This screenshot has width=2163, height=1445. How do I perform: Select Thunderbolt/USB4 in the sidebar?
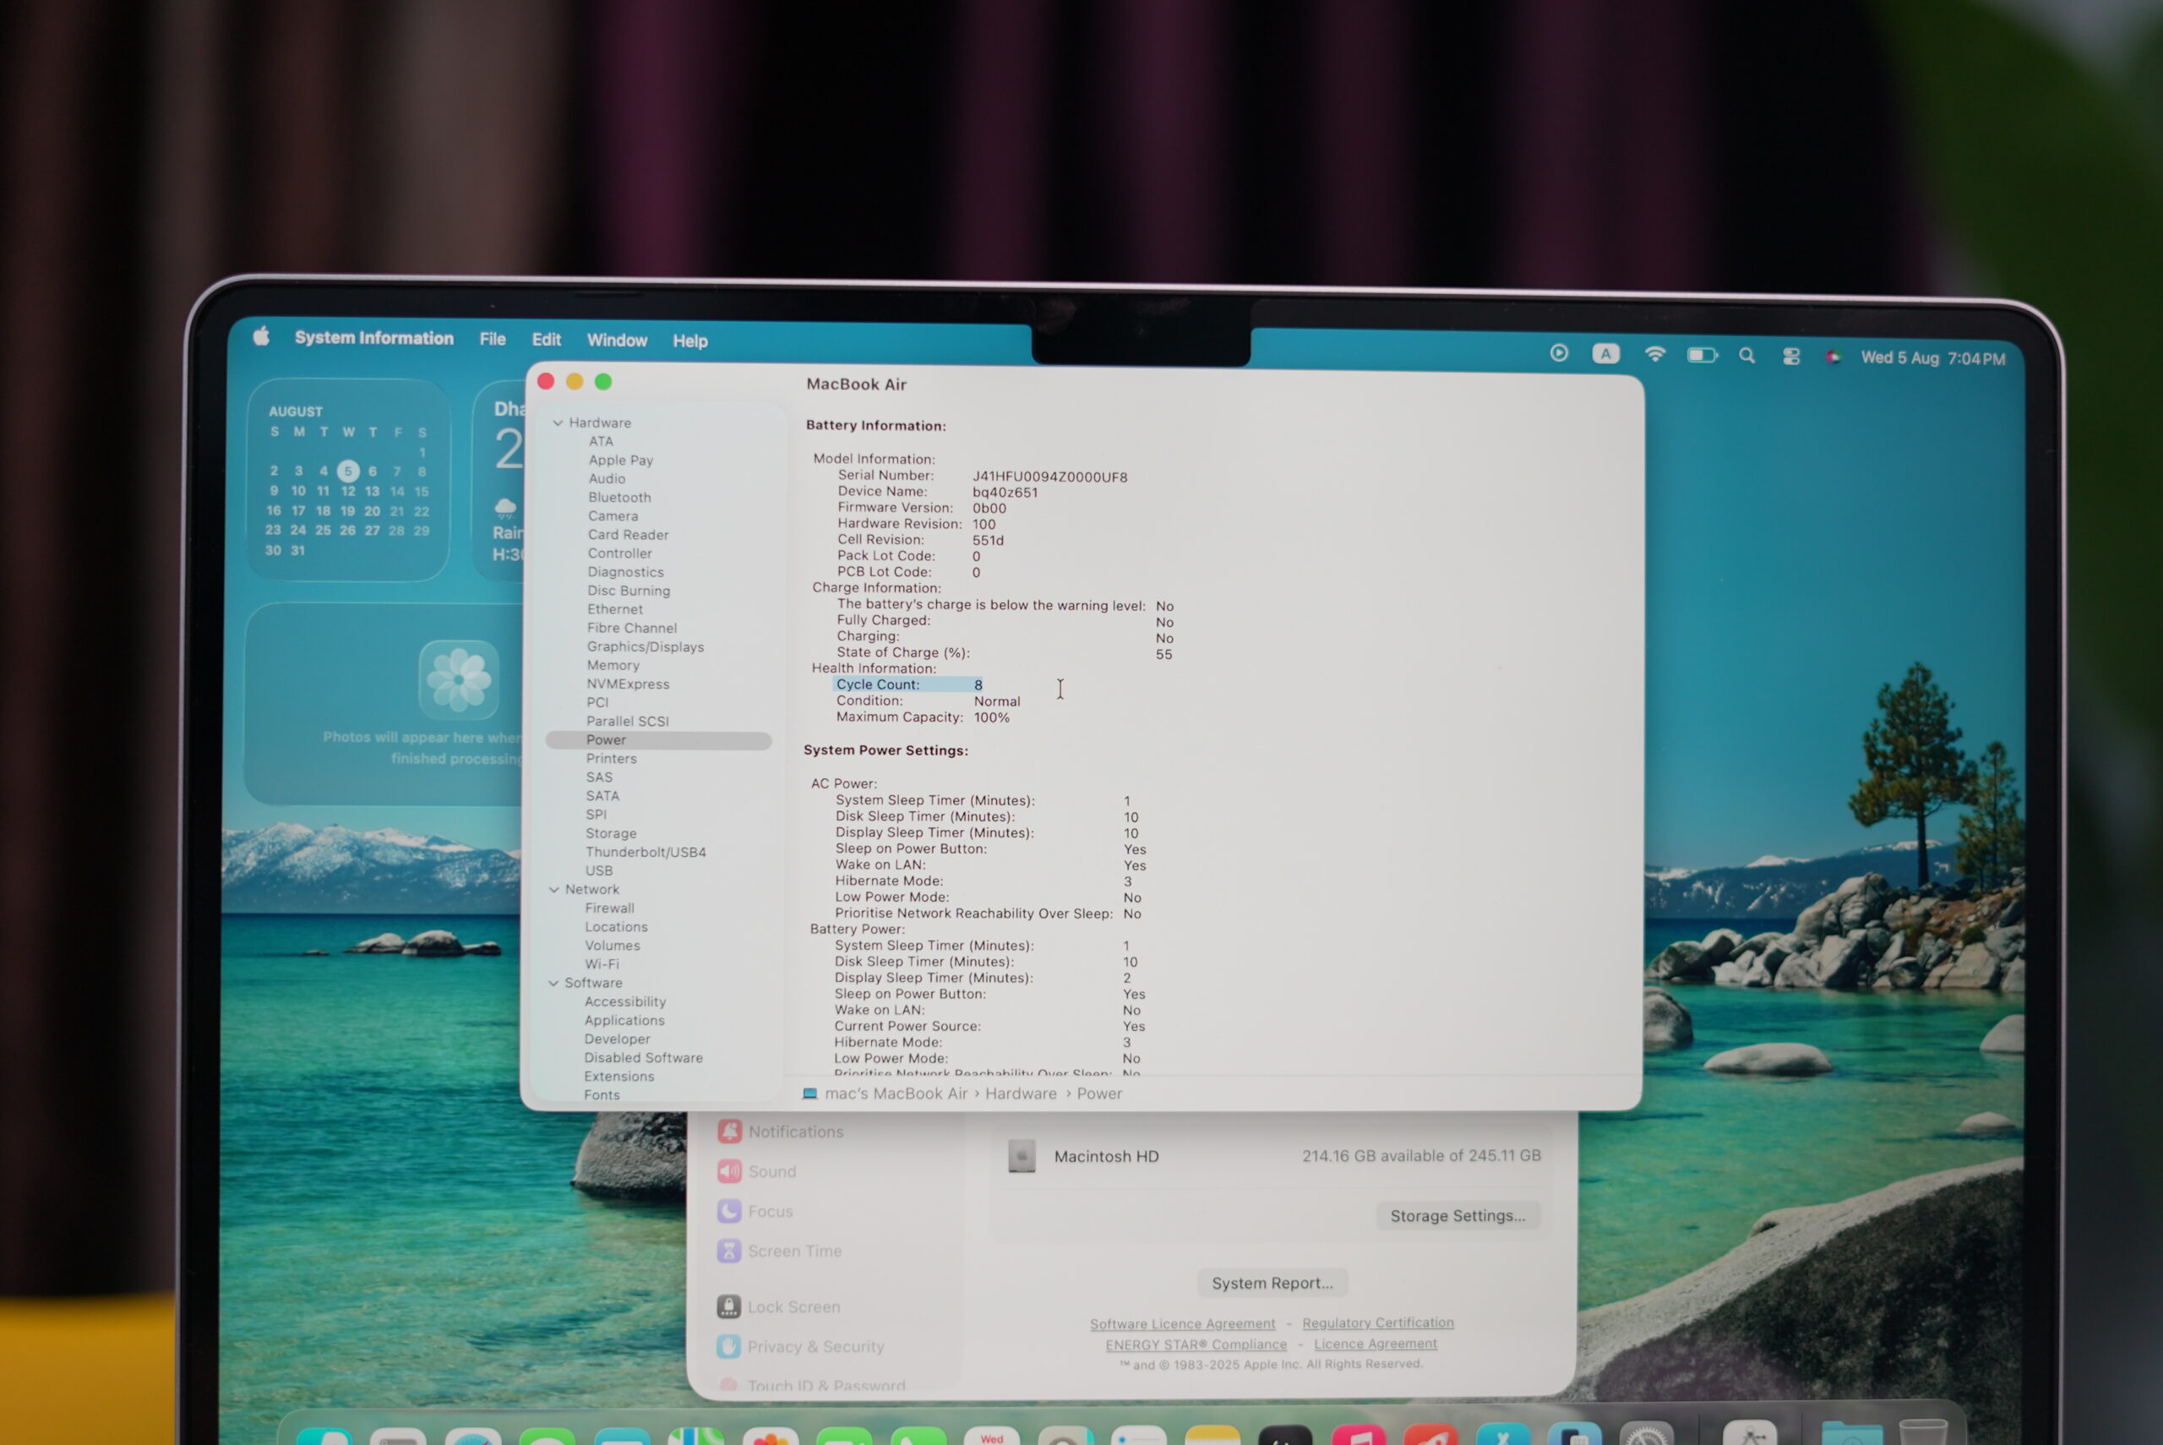[646, 853]
